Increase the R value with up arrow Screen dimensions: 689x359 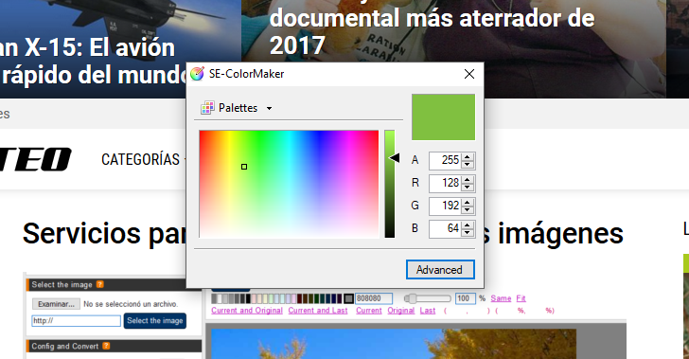[468, 180]
